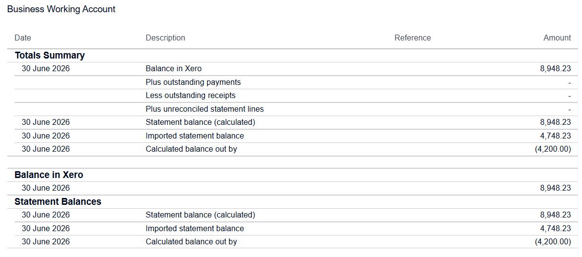Select the Date column header

(x=23, y=38)
